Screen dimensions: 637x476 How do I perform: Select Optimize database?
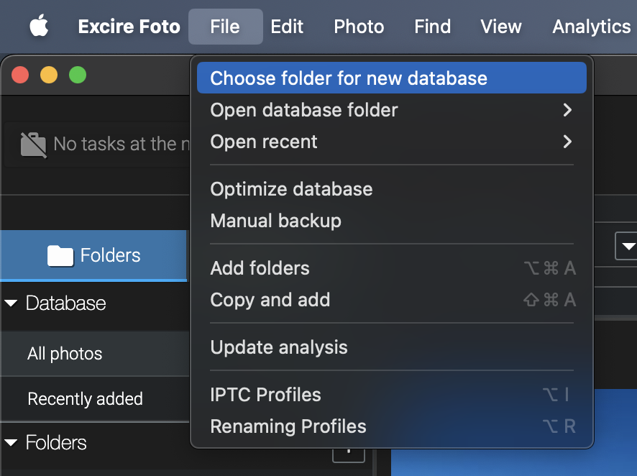(392, 189)
